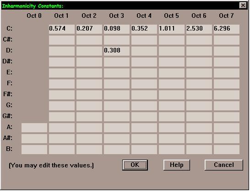This screenshot has height=192, width=250.
Task: Click the empty A# Oct 0 field
Action: pos(34,139)
